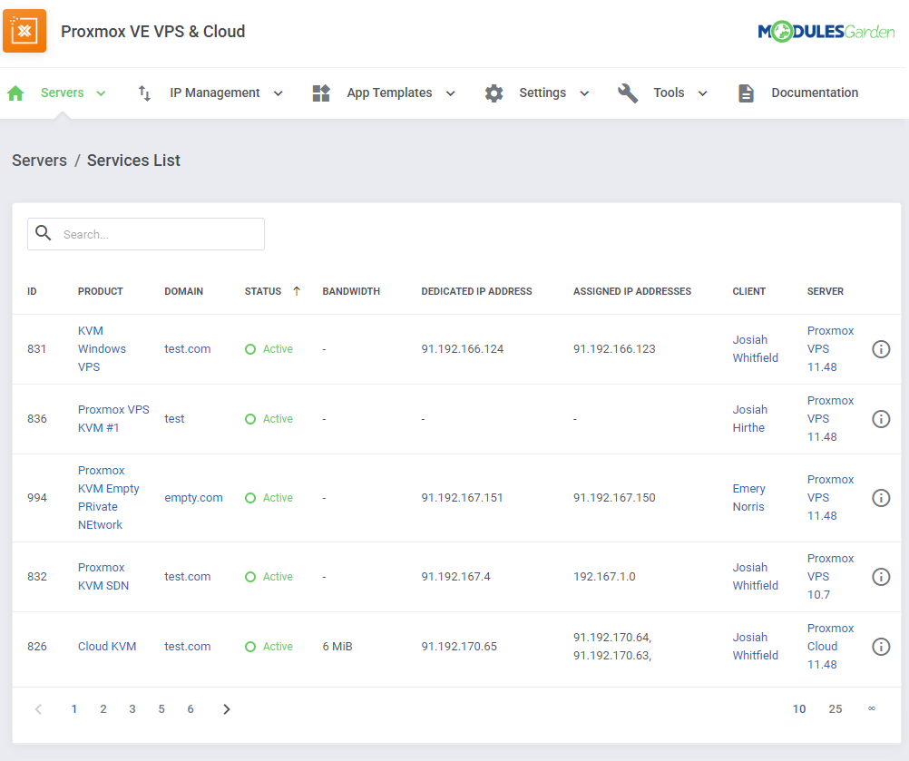Open test domain link in row 836
This screenshot has height=761, width=909.
[174, 418]
